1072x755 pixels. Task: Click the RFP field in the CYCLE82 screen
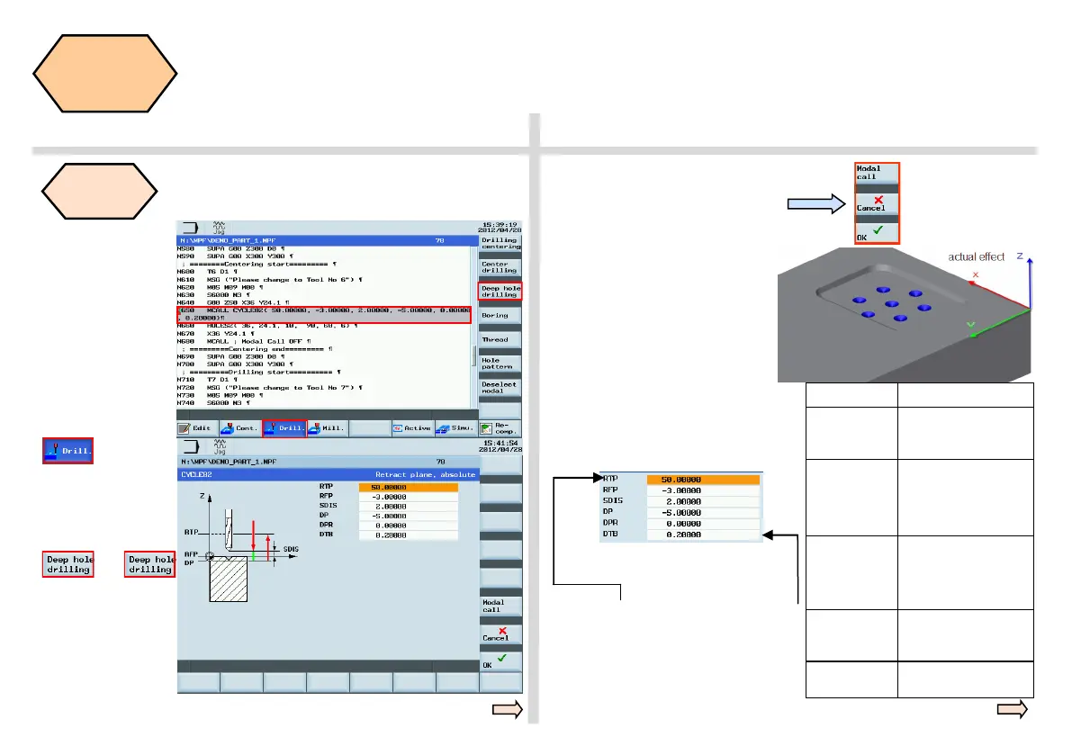click(408, 497)
